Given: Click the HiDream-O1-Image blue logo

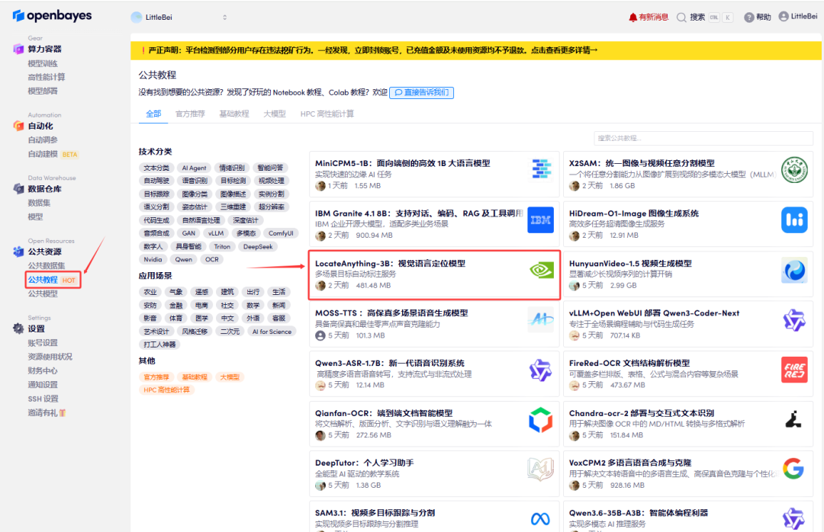Looking at the screenshot, I should coord(794,220).
